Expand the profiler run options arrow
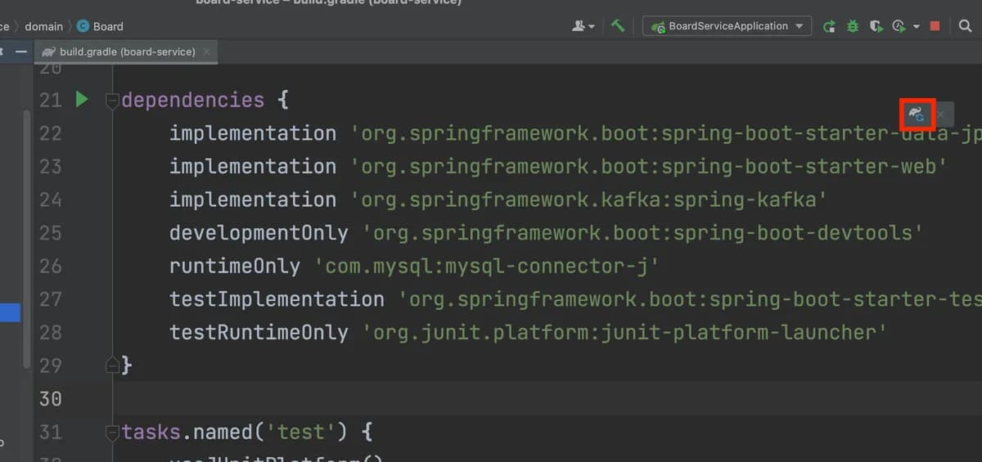Screen dimensions: 982x462 pyautogui.click(x=916, y=26)
